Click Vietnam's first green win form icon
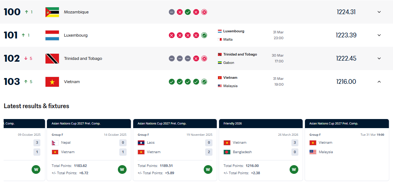The height and width of the screenshot is (184, 393). pos(172,82)
